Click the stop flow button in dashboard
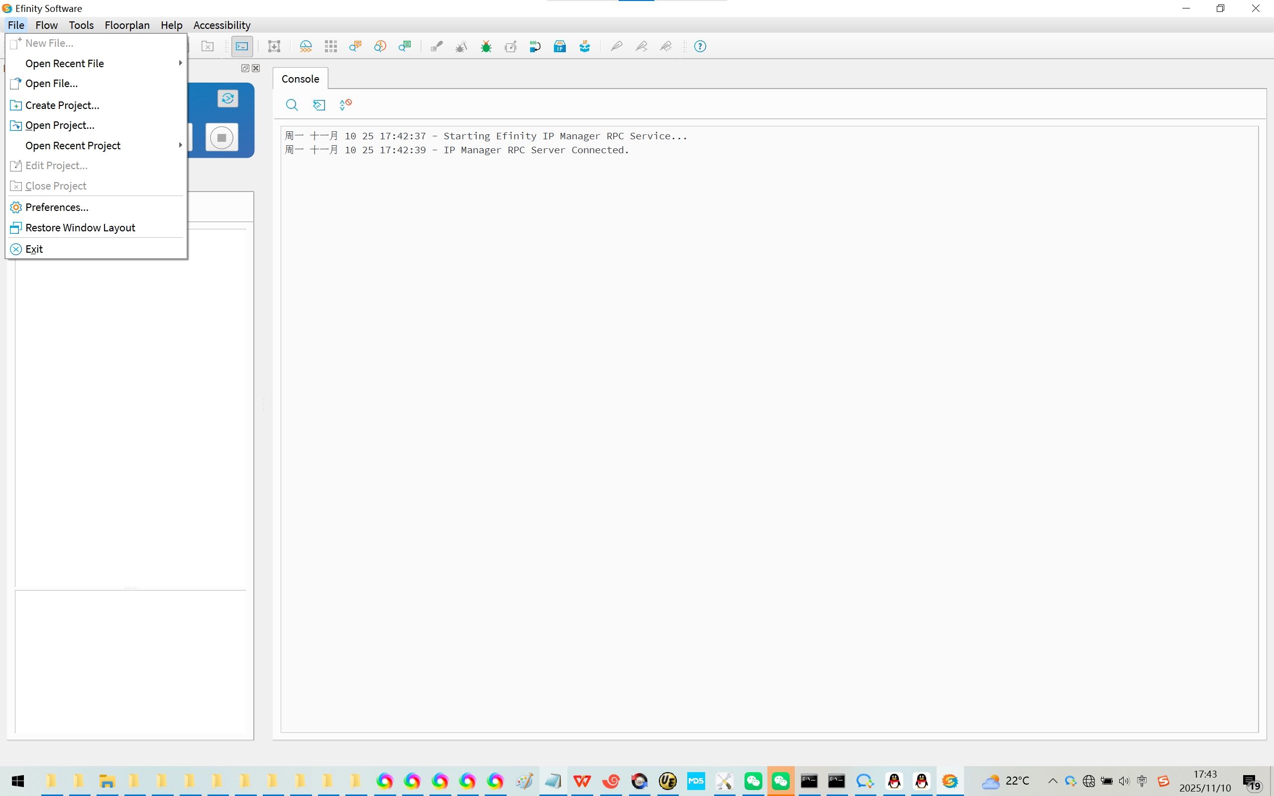The height and width of the screenshot is (796, 1274). click(221, 138)
